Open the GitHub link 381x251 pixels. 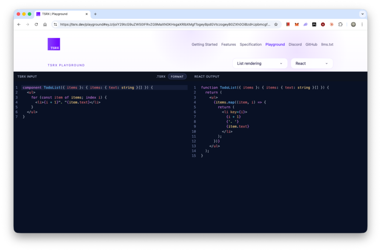click(x=311, y=44)
